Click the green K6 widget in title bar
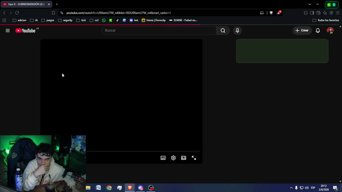This screenshot has width=342, height=192. tap(332, 5)
